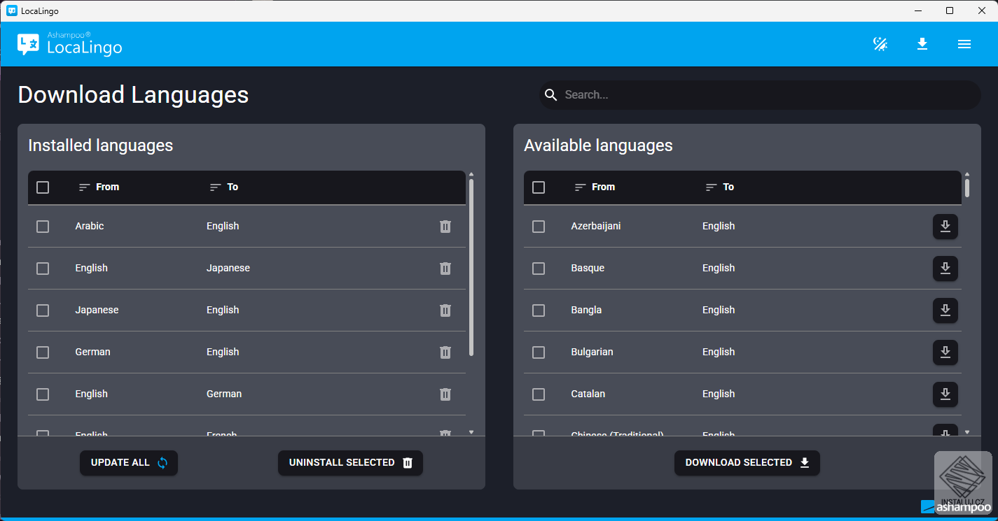Open the hamburger menu at top right
This screenshot has width=998, height=521.
(x=964, y=43)
